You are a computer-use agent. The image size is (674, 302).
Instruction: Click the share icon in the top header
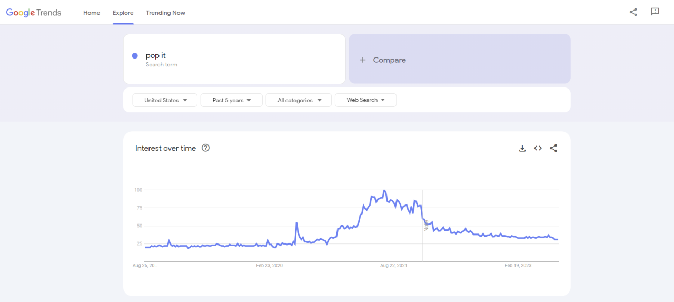[633, 12]
